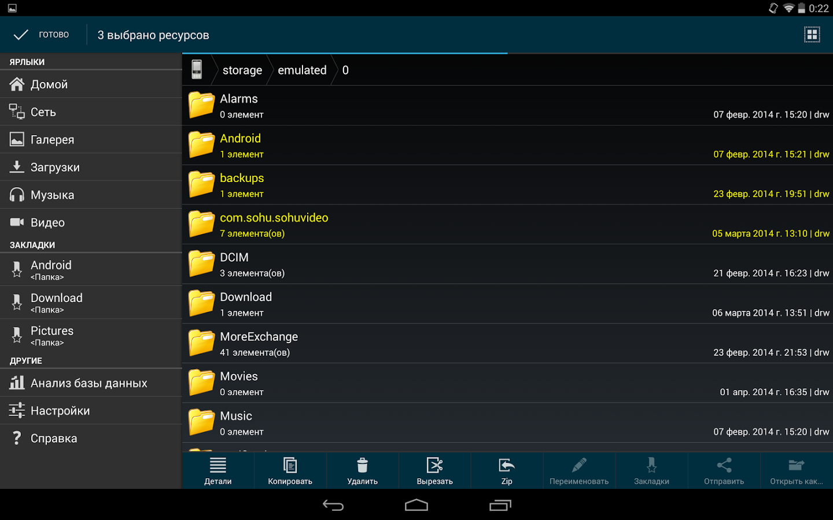
Task: Click the Закладки bookmark action
Action: point(651,471)
